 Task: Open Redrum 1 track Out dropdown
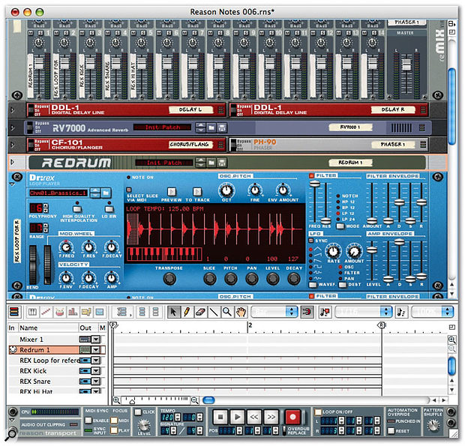point(96,350)
